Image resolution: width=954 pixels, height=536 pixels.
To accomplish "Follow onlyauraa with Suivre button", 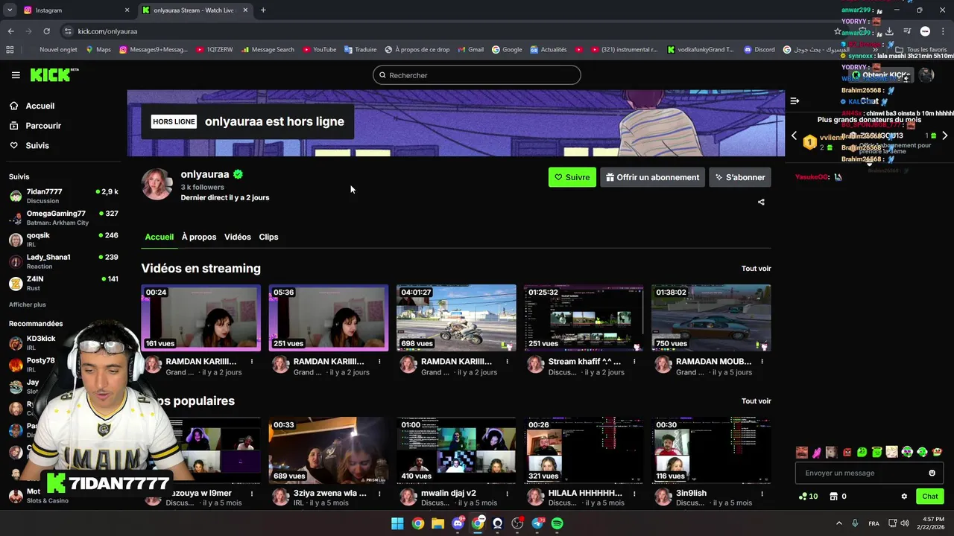I will coord(572,177).
